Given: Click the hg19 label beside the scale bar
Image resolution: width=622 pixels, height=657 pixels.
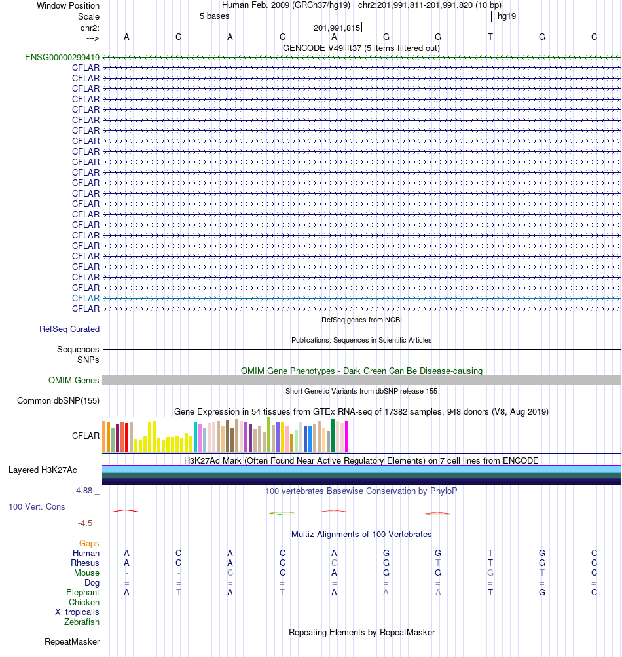Looking at the screenshot, I should point(506,16).
